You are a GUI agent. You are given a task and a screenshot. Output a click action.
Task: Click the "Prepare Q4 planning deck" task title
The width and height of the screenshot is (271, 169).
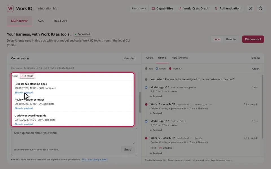coord(31,84)
